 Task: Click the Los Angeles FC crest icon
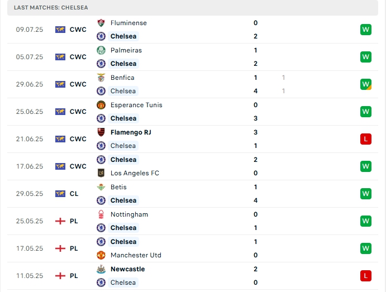[x=101, y=173]
